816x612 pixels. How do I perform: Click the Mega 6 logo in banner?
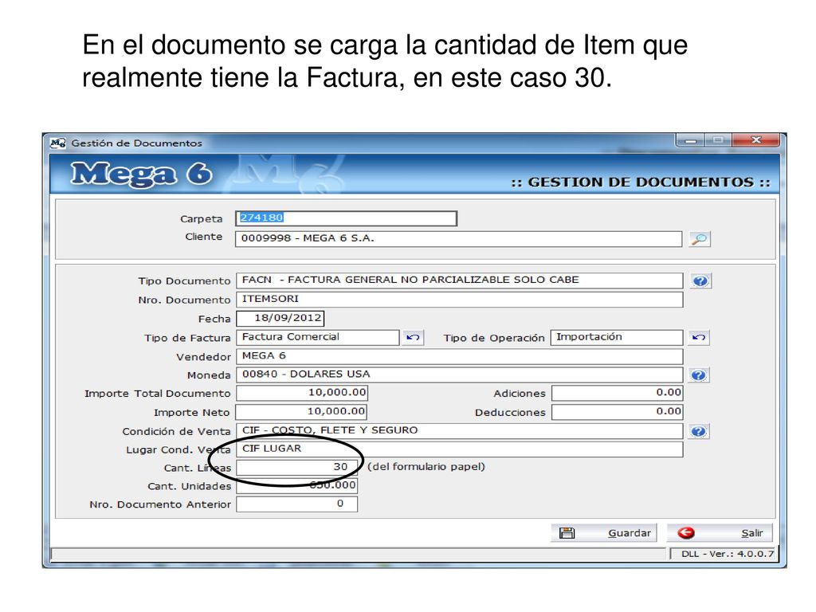141,174
